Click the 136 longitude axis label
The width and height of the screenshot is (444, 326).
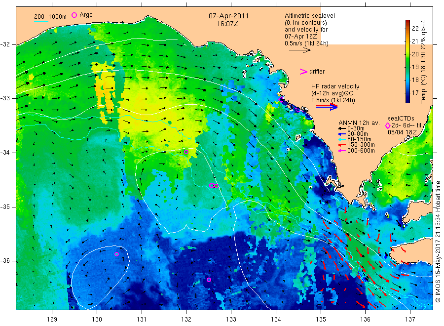[365, 320]
